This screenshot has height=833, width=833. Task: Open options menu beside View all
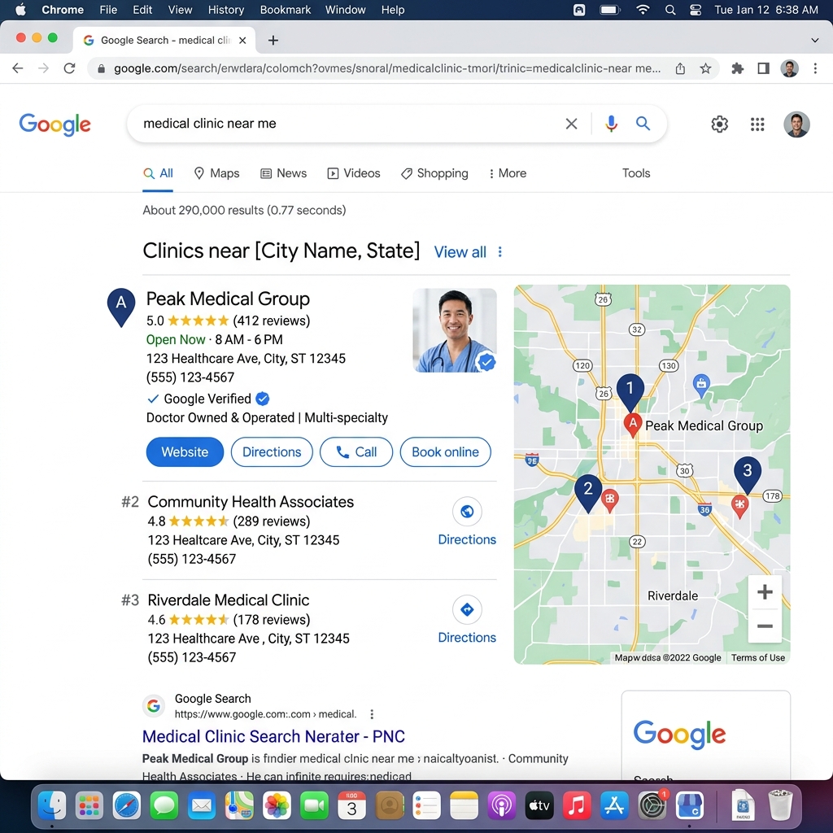coord(500,252)
